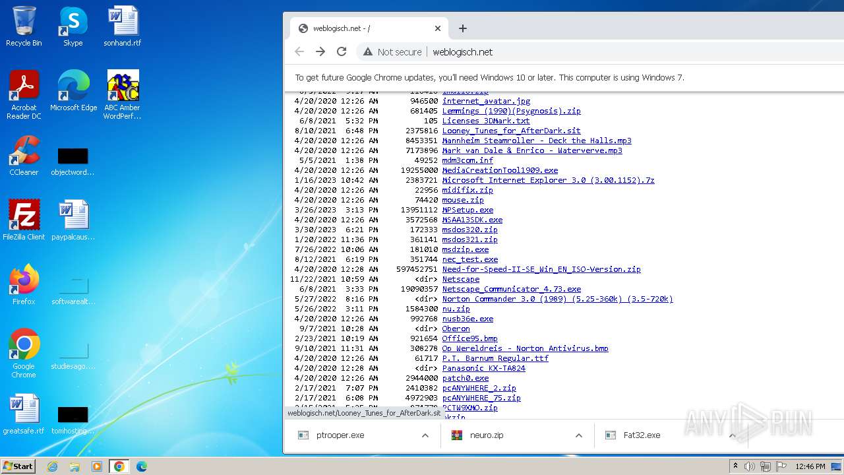
Task: Open a new Chrome tab
Action: tap(463, 28)
